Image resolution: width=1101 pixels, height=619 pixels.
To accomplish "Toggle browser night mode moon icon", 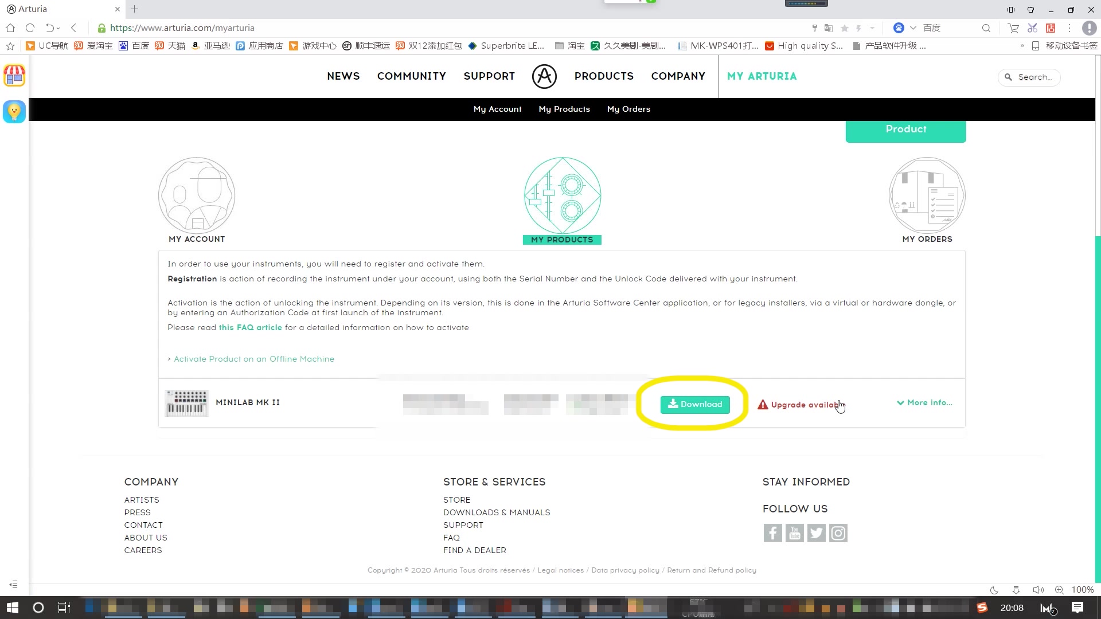I will point(994,590).
